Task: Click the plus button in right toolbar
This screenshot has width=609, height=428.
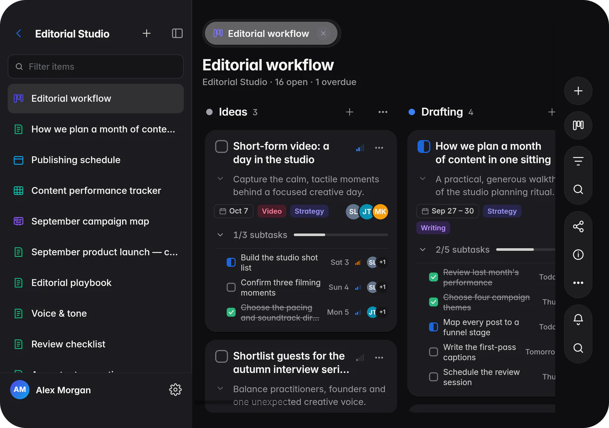Action: [x=578, y=91]
